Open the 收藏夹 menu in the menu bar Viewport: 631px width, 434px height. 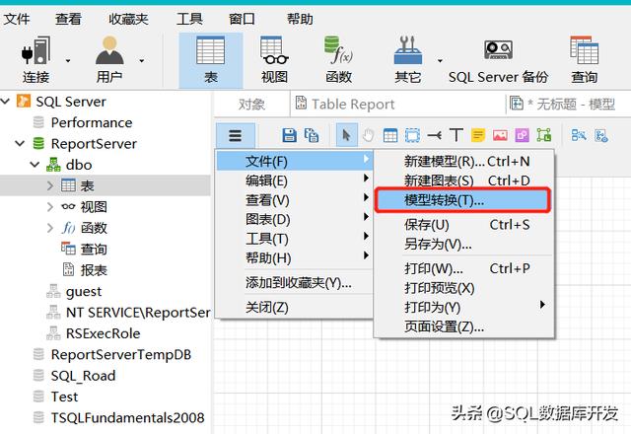(x=128, y=19)
